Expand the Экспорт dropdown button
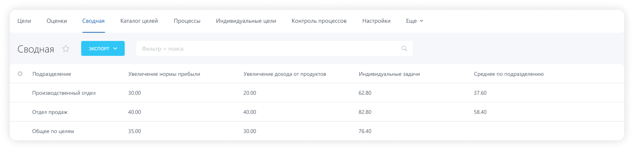 point(103,48)
